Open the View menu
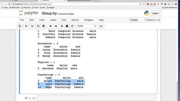Screen dimensions: 180x101 (42, 20)
